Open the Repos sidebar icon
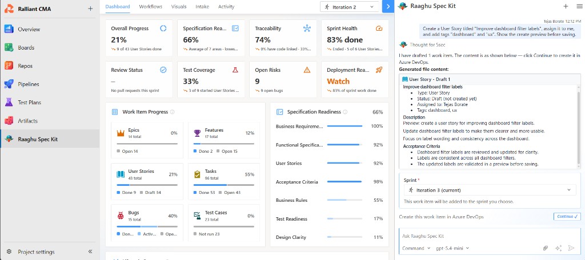The width and height of the screenshot is (585, 260). coord(9,66)
